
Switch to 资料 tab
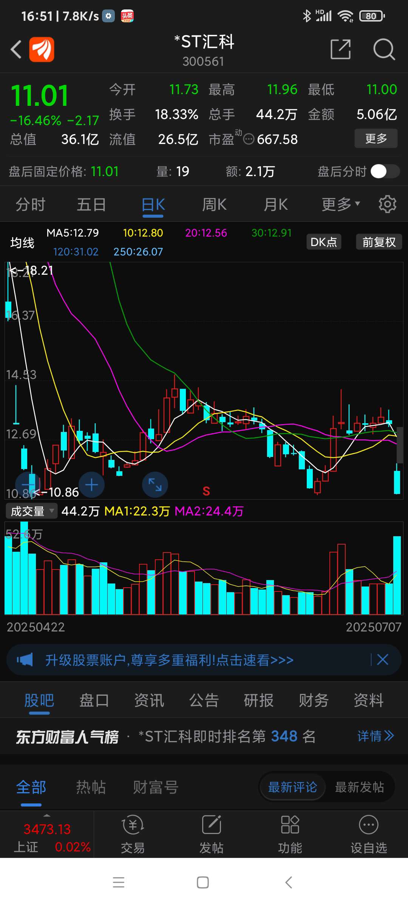click(369, 700)
